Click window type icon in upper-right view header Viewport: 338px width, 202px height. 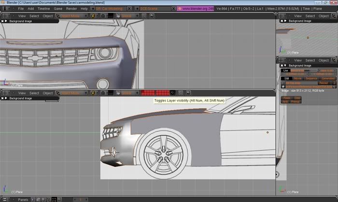pos(282,16)
